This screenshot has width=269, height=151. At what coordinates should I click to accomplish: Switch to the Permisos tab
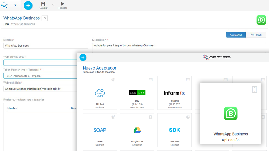[256, 35]
